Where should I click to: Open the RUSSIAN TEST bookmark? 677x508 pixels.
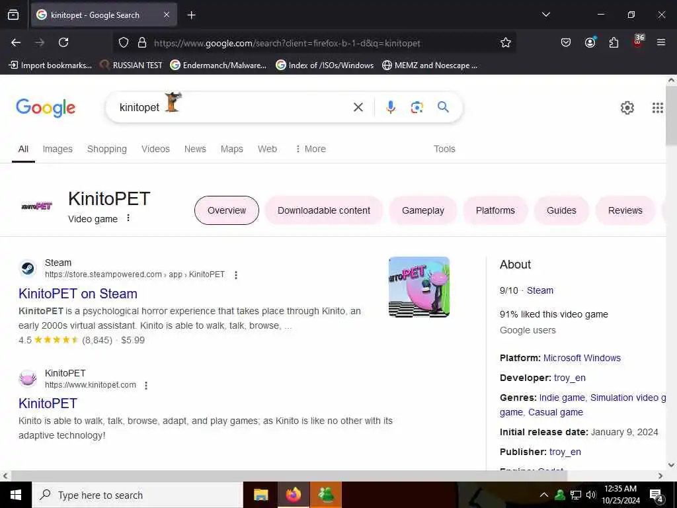click(132, 65)
